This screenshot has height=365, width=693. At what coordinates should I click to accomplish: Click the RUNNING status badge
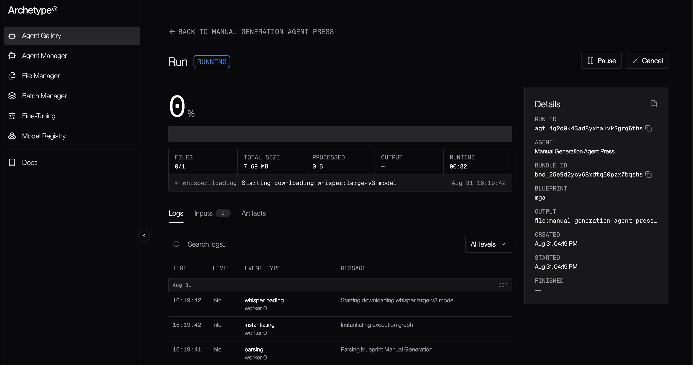click(212, 62)
